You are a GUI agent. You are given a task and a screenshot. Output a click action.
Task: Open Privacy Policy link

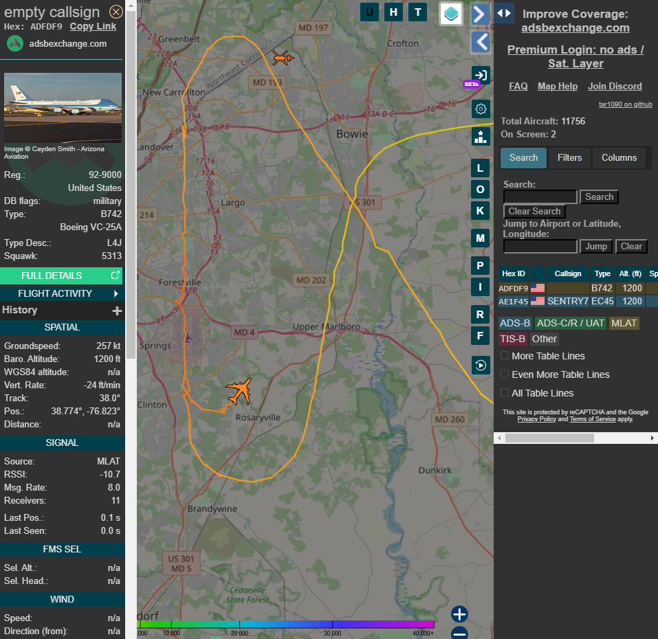pyautogui.click(x=536, y=419)
